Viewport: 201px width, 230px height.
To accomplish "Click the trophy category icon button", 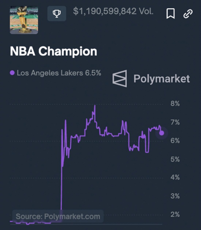I will point(57,13).
